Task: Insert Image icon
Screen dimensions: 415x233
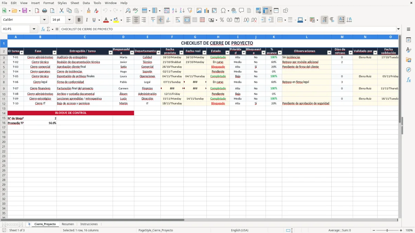Action: pos(199,11)
